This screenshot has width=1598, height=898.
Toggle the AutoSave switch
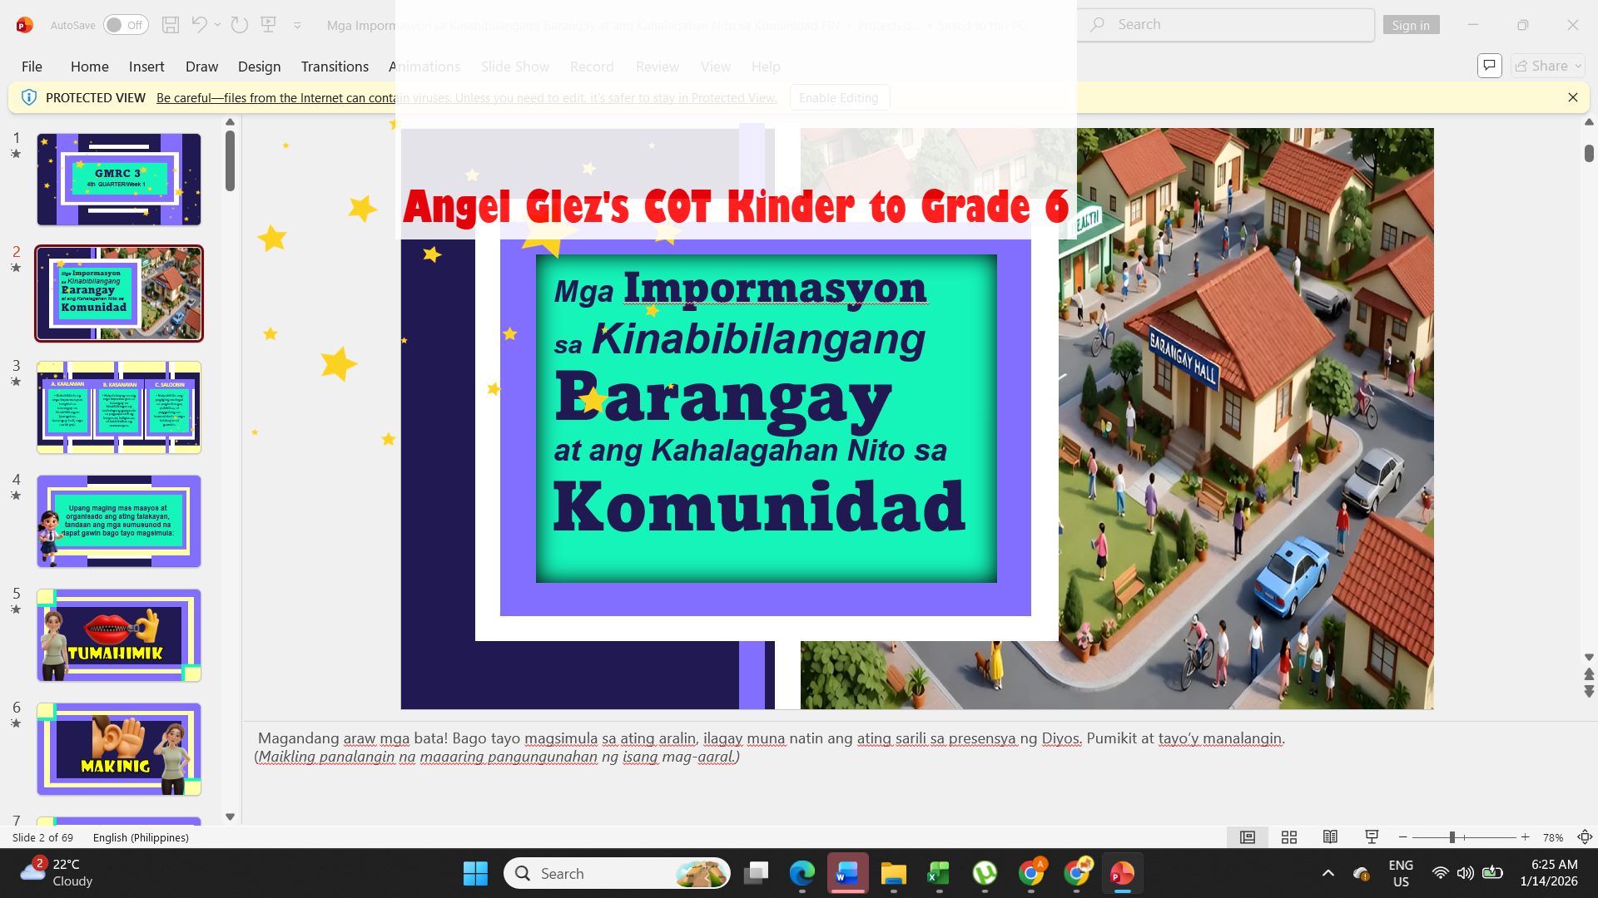[126, 25]
